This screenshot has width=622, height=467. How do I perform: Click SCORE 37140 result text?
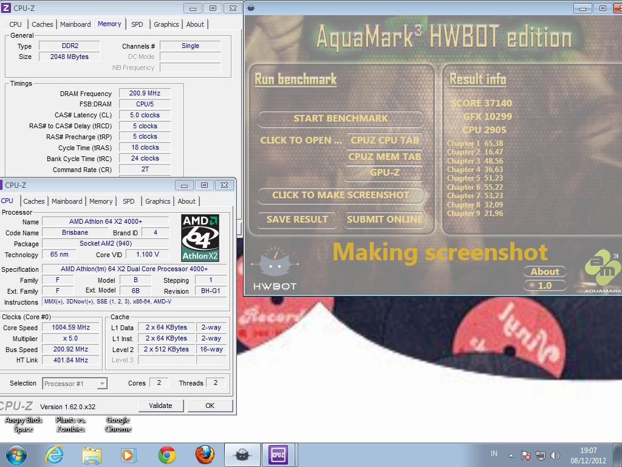pos(482,103)
